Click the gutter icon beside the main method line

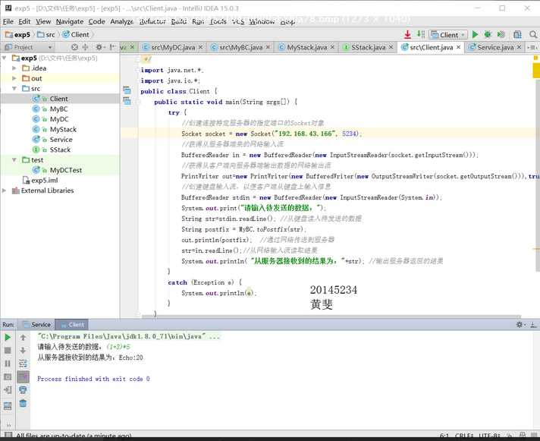tap(127, 101)
